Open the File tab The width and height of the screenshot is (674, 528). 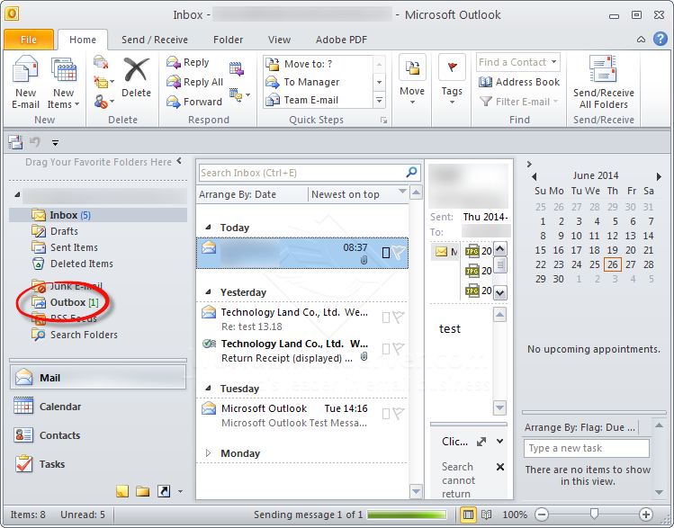pyautogui.click(x=29, y=40)
